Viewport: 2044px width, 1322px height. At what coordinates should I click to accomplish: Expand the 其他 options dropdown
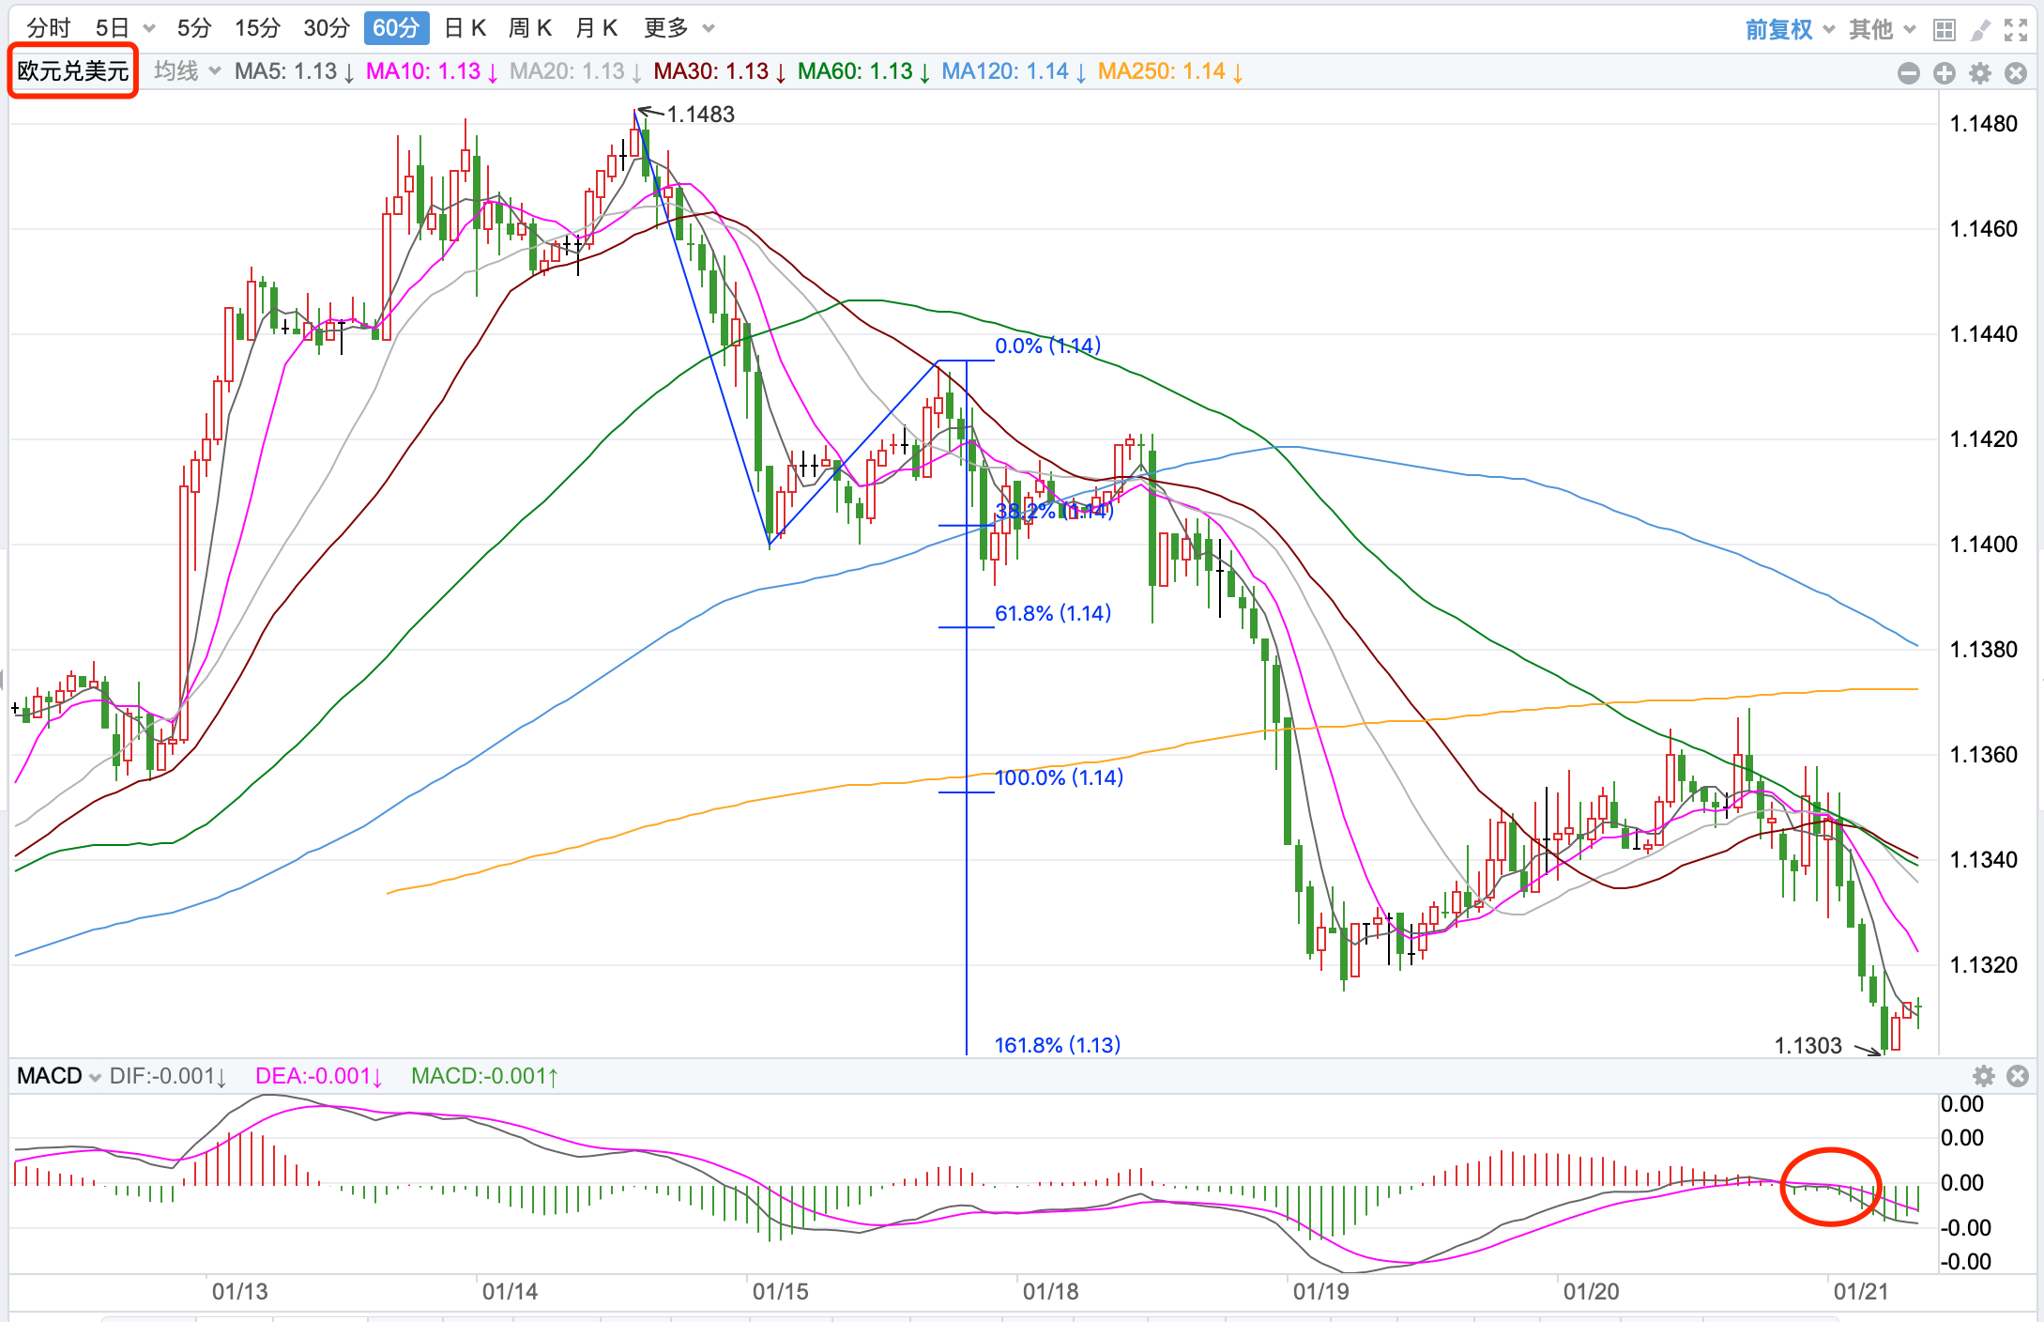(x=1882, y=30)
